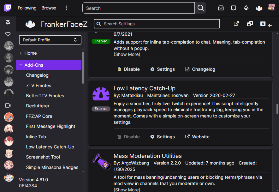
Task: Click the Low Latency Catch-Up card title
Action: tap(145, 88)
